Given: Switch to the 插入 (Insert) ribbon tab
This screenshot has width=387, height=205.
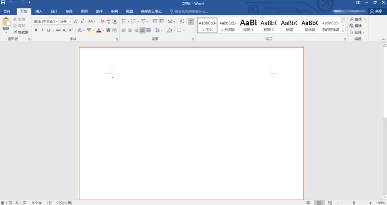Looking at the screenshot, I should click(x=39, y=11).
